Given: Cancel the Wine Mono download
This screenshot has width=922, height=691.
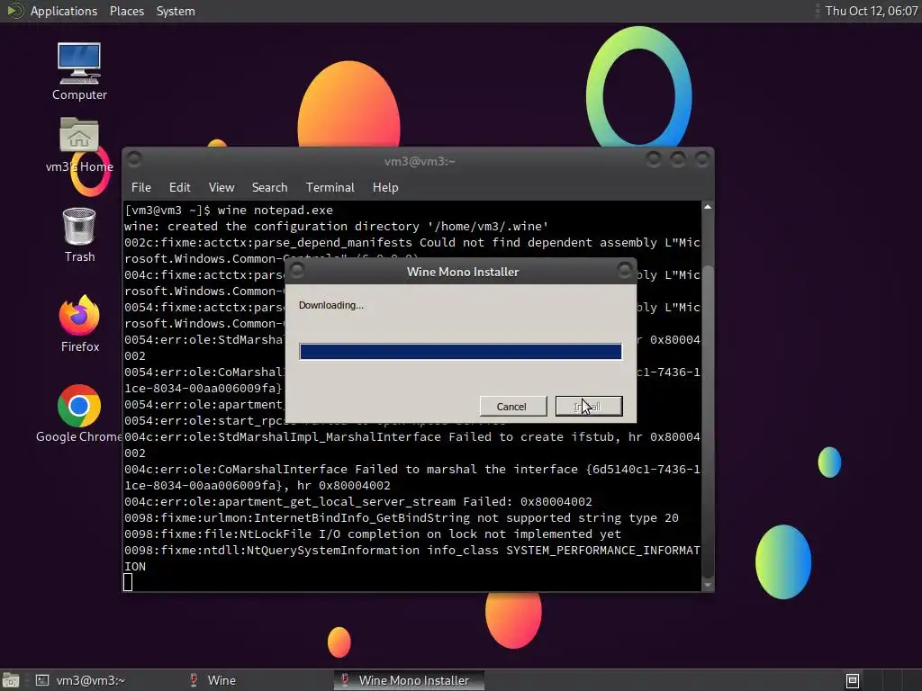Looking at the screenshot, I should [512, 406].
